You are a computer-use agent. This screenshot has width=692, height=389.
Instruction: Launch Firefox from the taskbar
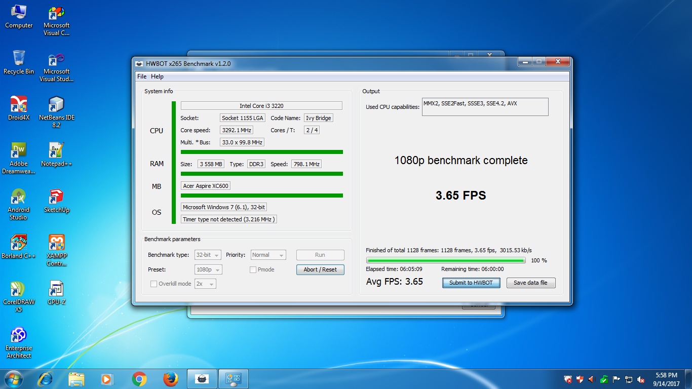pos(171,379)
